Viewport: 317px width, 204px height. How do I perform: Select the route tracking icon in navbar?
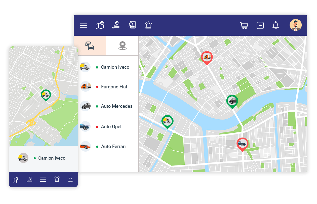pos(116,25)
